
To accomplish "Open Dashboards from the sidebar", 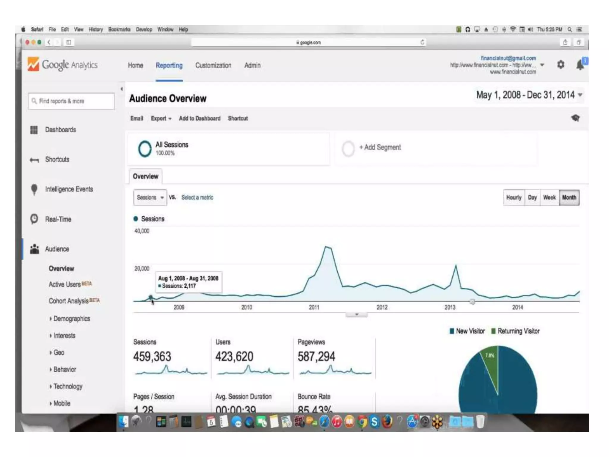I will (60, 130).
